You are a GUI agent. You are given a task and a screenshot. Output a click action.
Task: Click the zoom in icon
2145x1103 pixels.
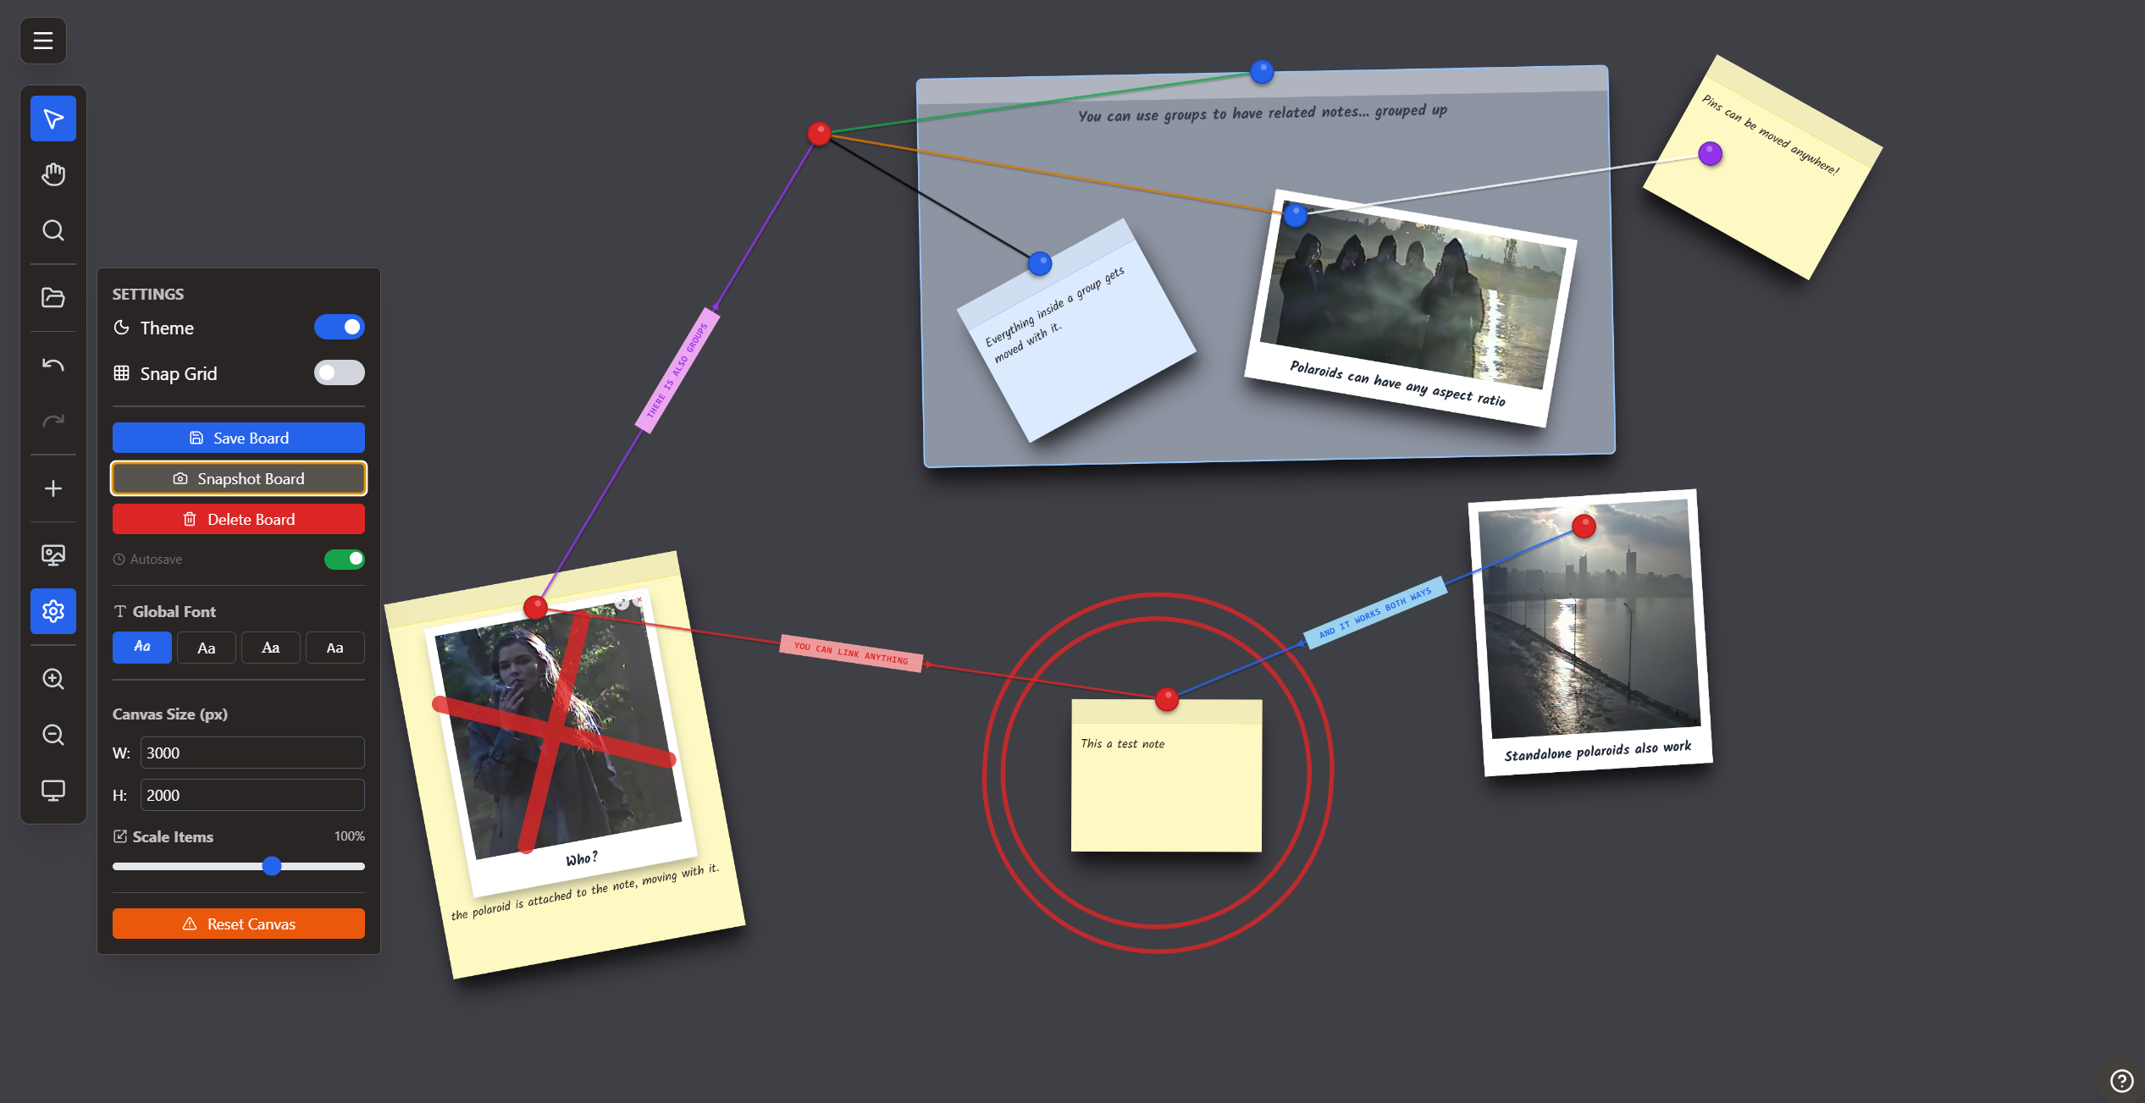(53, 679)
